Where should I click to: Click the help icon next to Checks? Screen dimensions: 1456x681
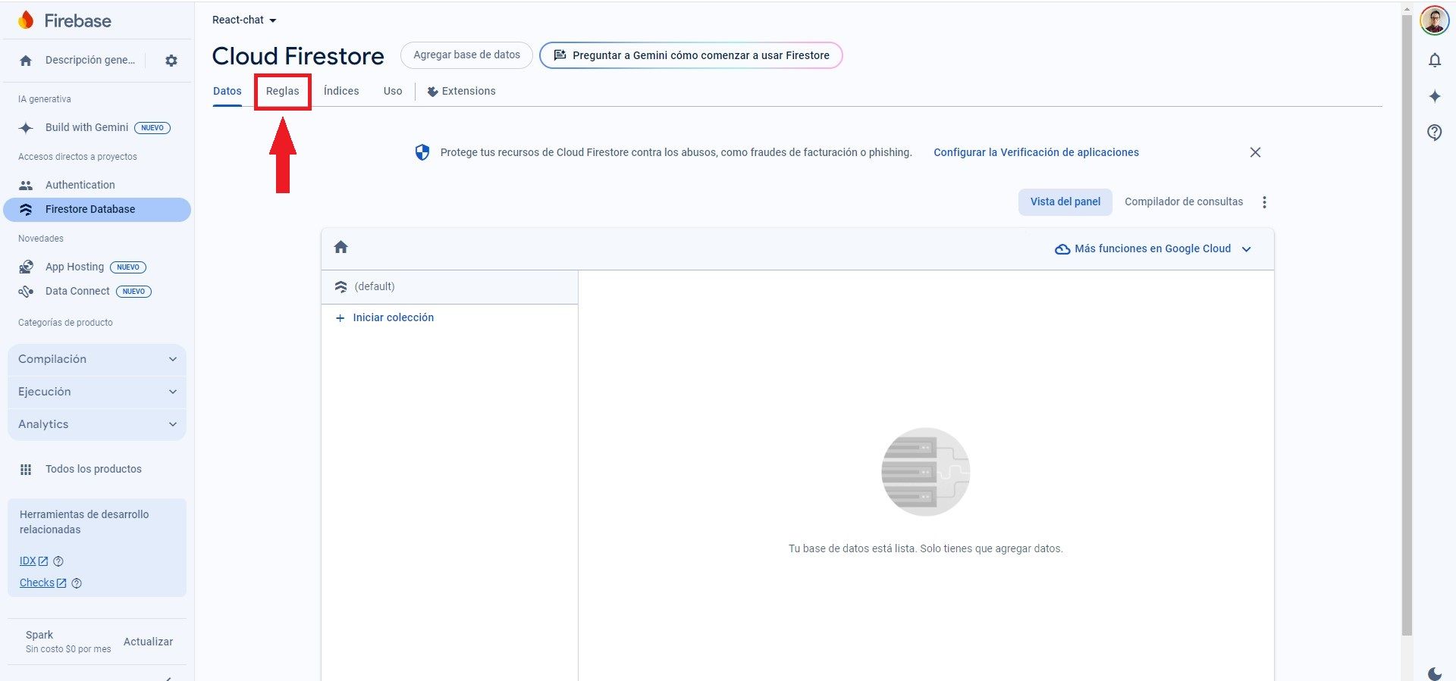coord(77,583)
